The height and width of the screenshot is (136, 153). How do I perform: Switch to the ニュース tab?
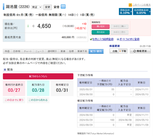coord(39,51)
